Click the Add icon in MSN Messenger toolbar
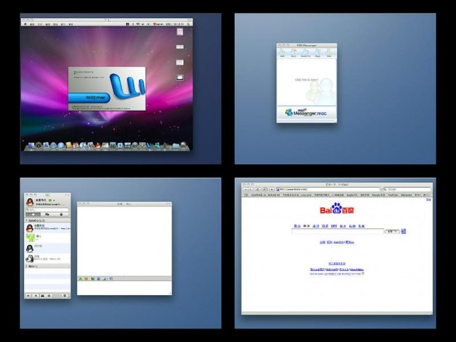The width and height of the screenshot is (456, 342). point(282,53)
